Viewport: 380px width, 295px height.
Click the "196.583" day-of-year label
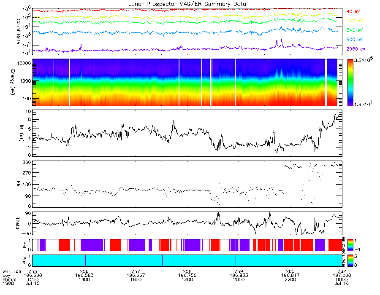[x=84, y=276]
